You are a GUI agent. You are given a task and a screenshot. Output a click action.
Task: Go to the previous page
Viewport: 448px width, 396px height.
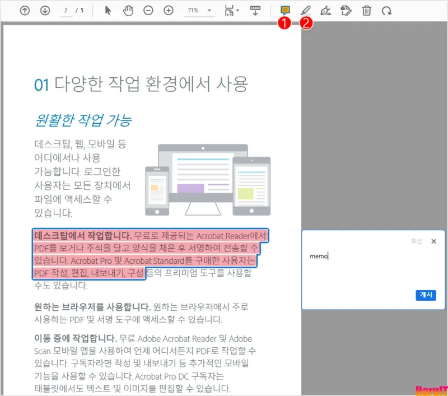24,10
